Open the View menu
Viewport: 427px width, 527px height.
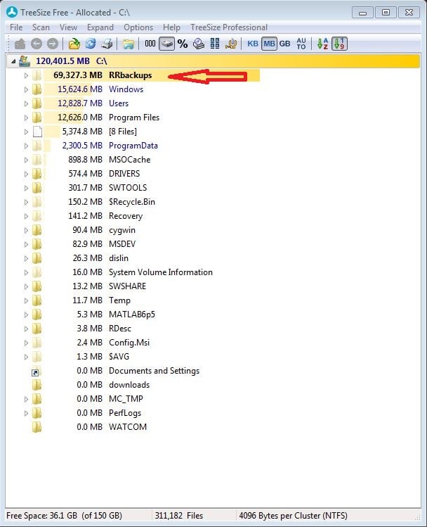tap(68, 27)
